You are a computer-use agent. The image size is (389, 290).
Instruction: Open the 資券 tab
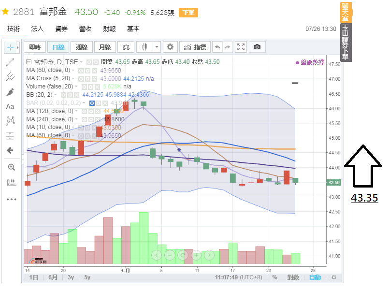coord(61,29)
